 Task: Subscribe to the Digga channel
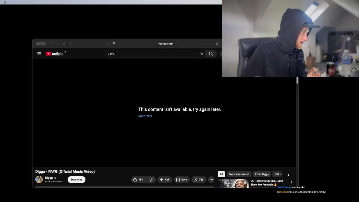[x=77, y=180]
